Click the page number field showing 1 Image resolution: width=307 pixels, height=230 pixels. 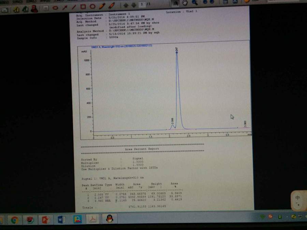click(142, 4)
